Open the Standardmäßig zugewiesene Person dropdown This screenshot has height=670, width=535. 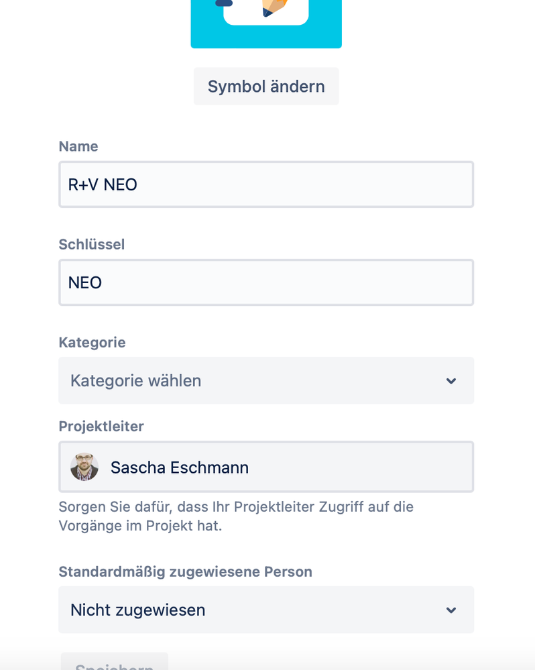(x=266, y=610)
